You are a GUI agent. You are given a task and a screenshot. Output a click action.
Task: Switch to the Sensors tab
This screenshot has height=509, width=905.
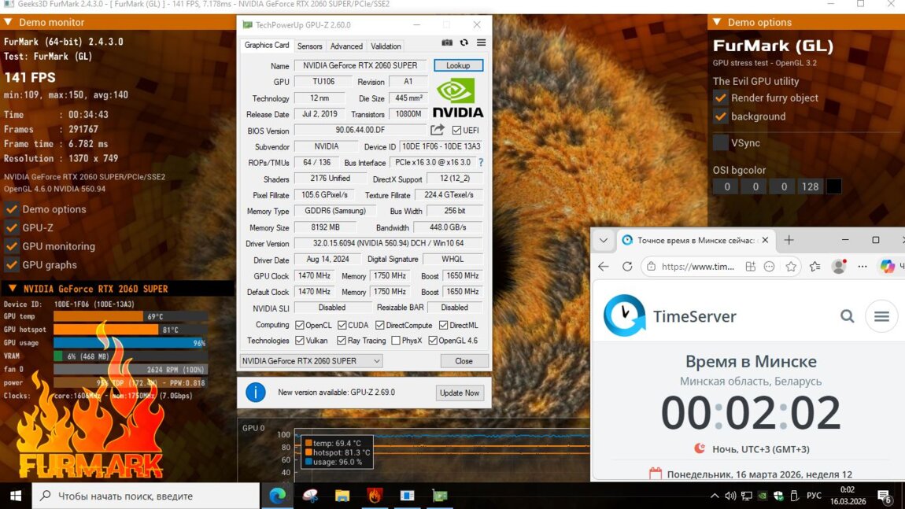pyautogui.click(x=310, y=46)
